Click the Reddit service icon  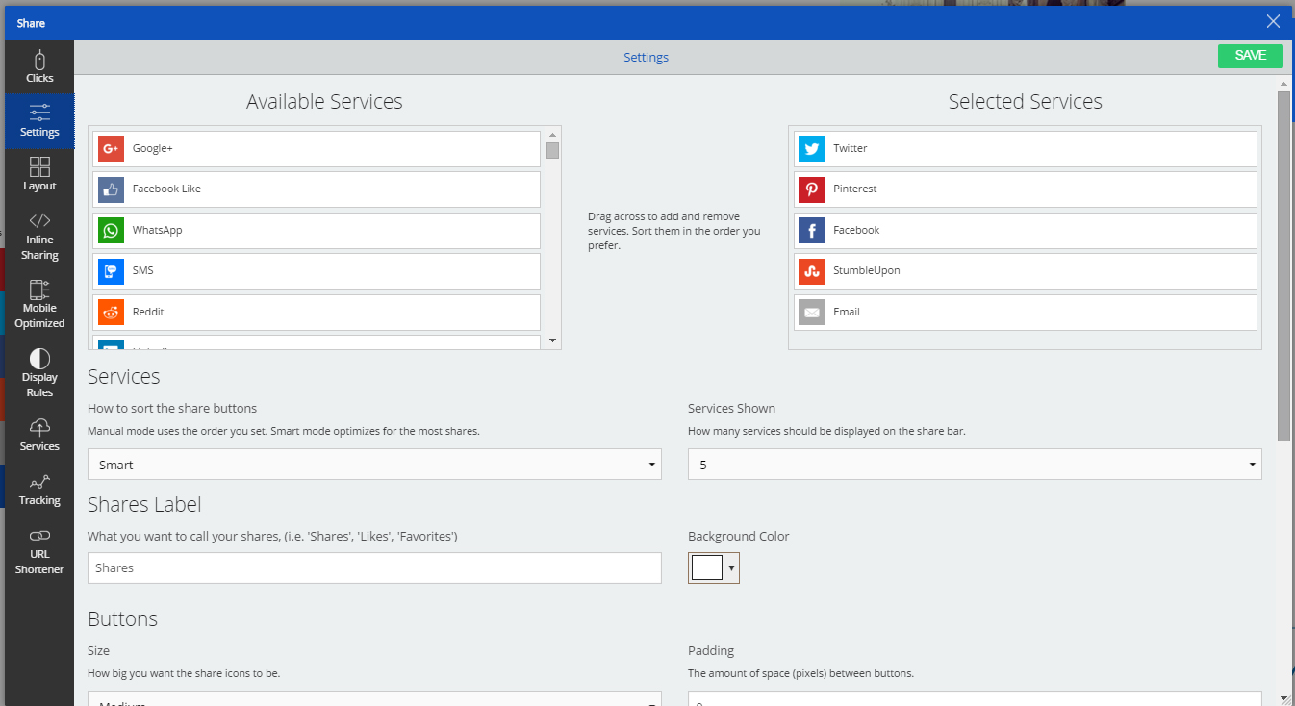(x=111, y=312)
